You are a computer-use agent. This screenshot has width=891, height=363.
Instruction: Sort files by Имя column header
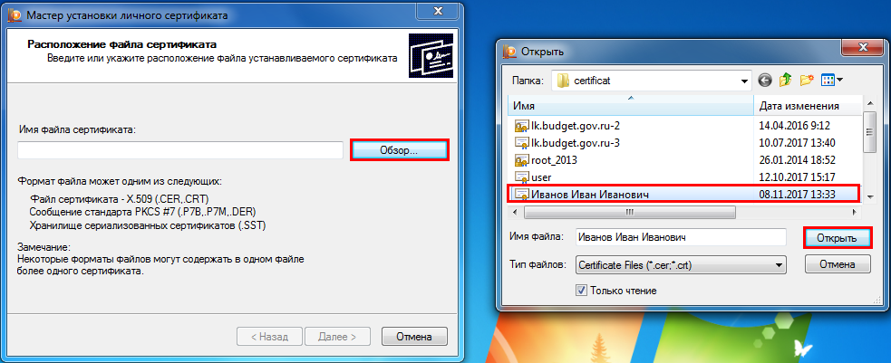pos(631,106)
